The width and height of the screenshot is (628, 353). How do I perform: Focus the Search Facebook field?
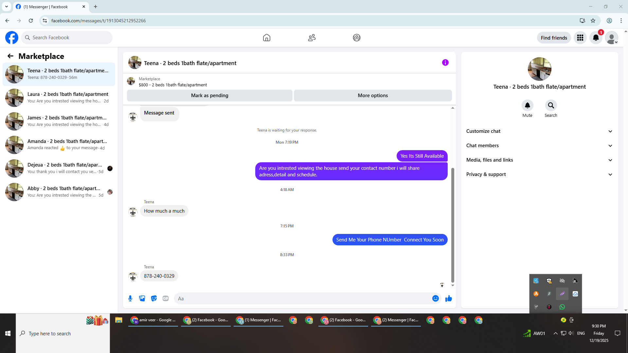click(67, 38)
